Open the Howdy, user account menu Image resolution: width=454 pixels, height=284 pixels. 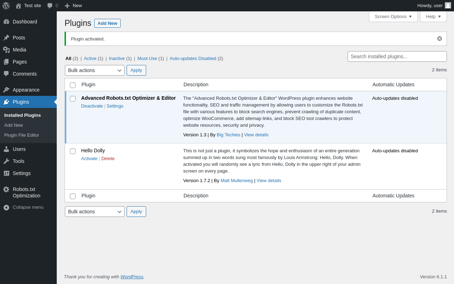(x=434, y=6)
